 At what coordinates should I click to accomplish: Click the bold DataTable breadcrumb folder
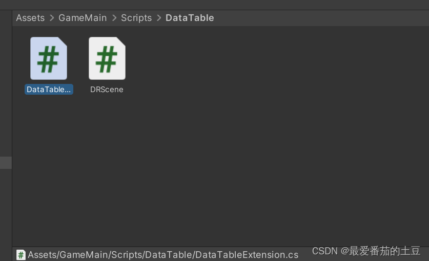190,18
